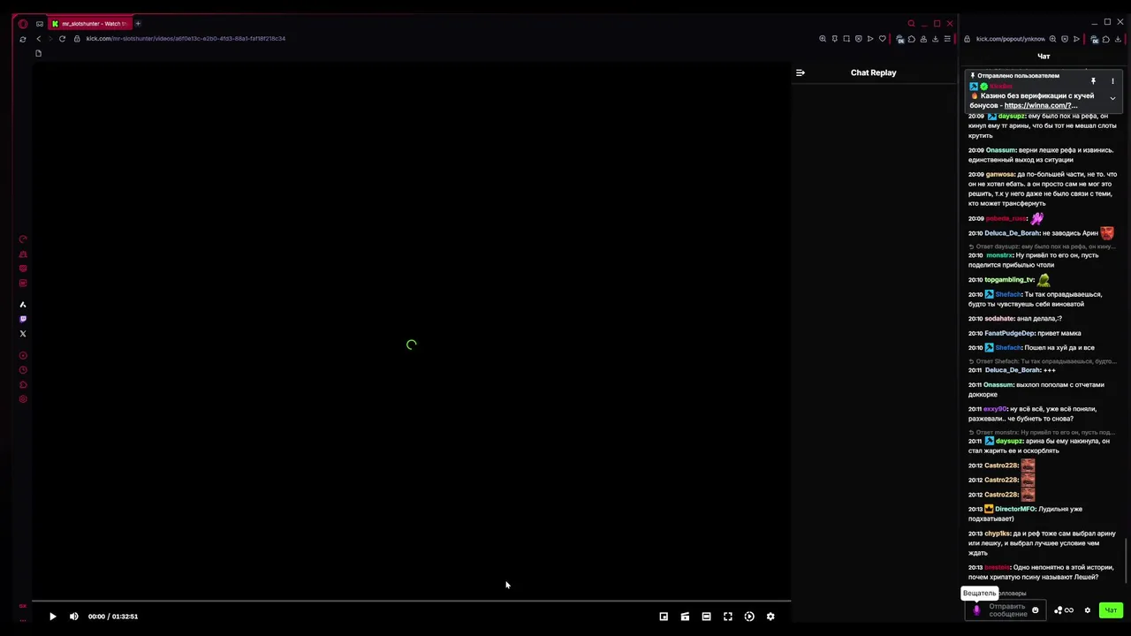1131x636 pixels.
Task: Click the Чат heading in popout
Action: click(1044, 57)
